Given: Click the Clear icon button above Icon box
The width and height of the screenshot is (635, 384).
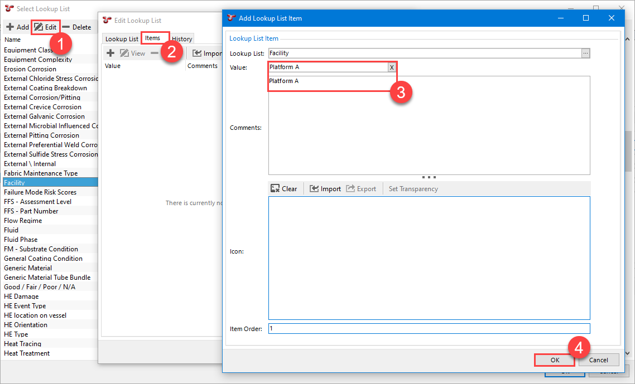Looking at the screenshot, I should 284,188.
